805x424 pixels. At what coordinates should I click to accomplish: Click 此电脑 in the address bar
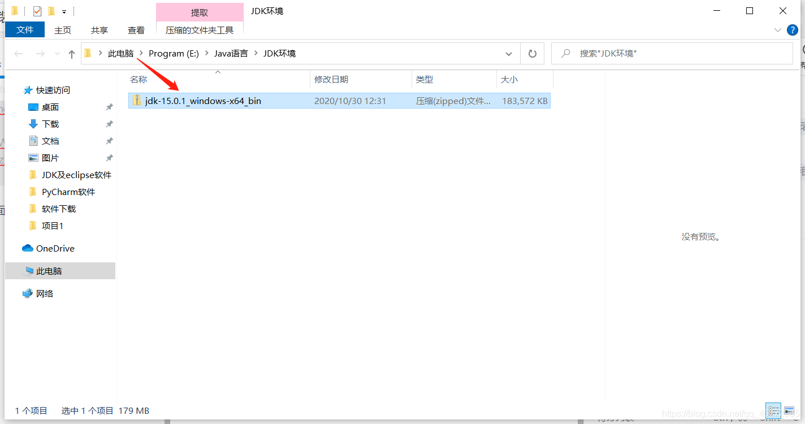(121, 54)
